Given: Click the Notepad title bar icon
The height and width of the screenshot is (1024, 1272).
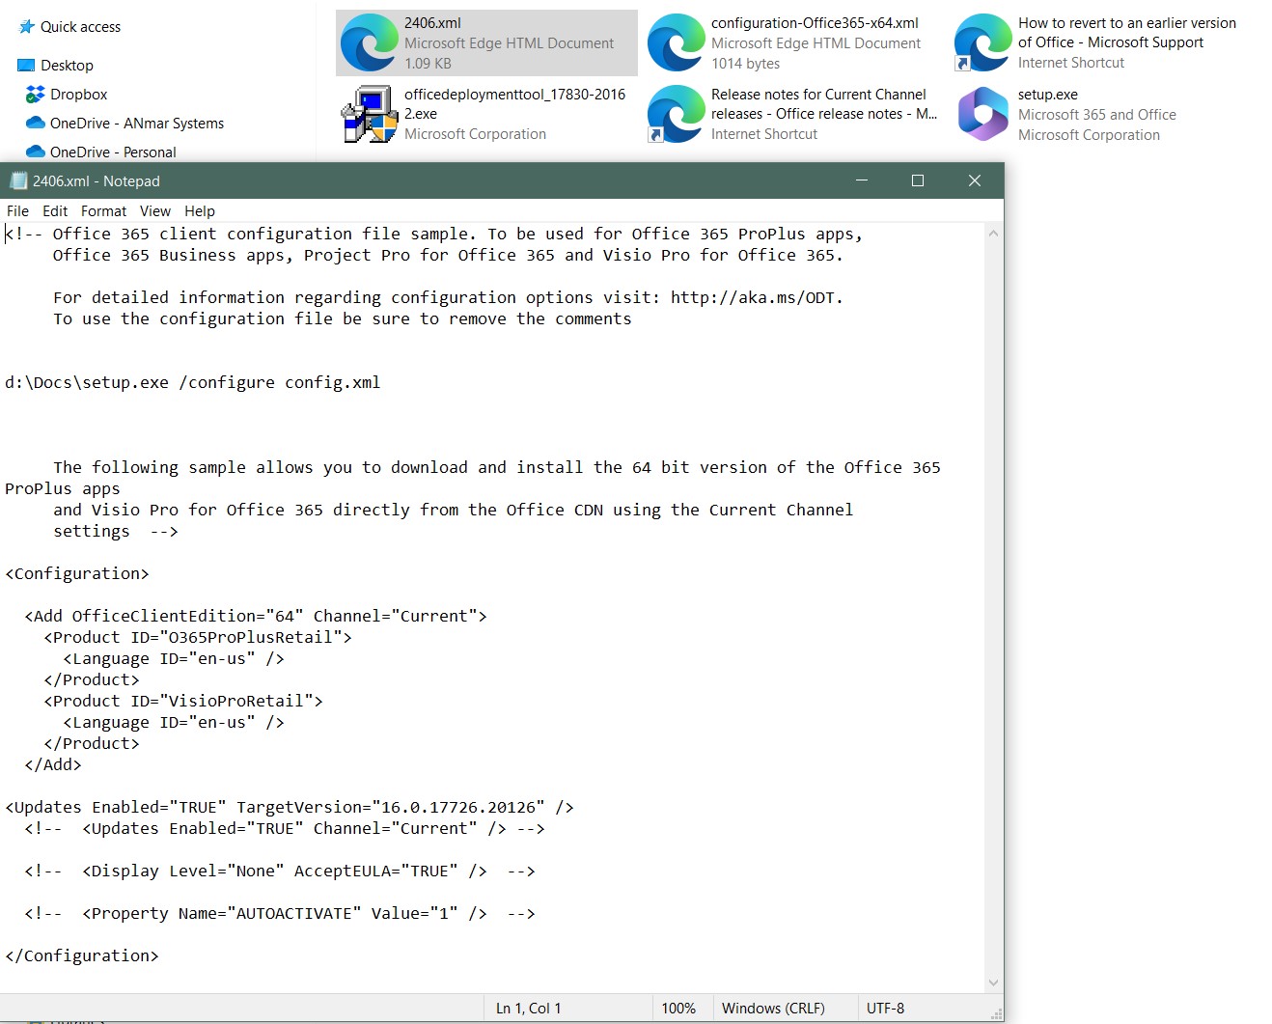Looking at the screenshot, I should click(18, 181).
